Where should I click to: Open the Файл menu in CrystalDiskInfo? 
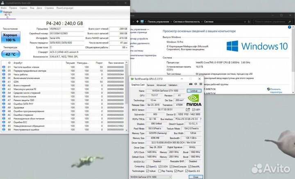(4, 8)
